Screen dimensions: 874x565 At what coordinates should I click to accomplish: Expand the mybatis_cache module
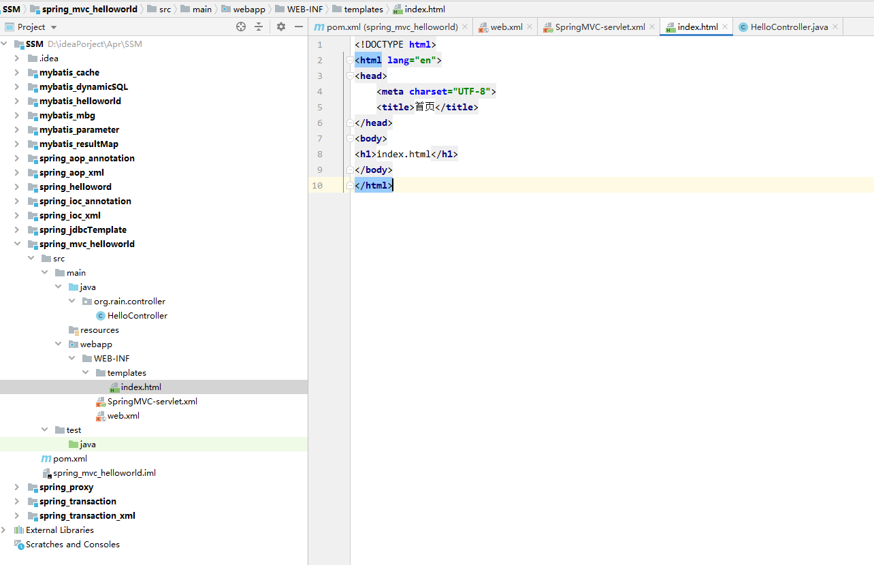pyautogui.click(x=17, y=72)
